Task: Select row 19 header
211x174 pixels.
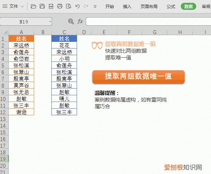Action: pos(4,159)
